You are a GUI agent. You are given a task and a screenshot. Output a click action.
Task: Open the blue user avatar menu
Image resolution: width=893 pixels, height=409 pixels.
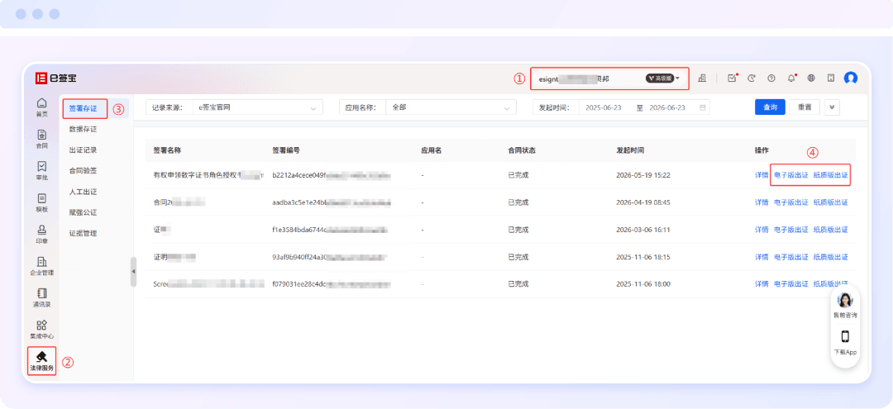pyautogui.click(x=851, y=78)
